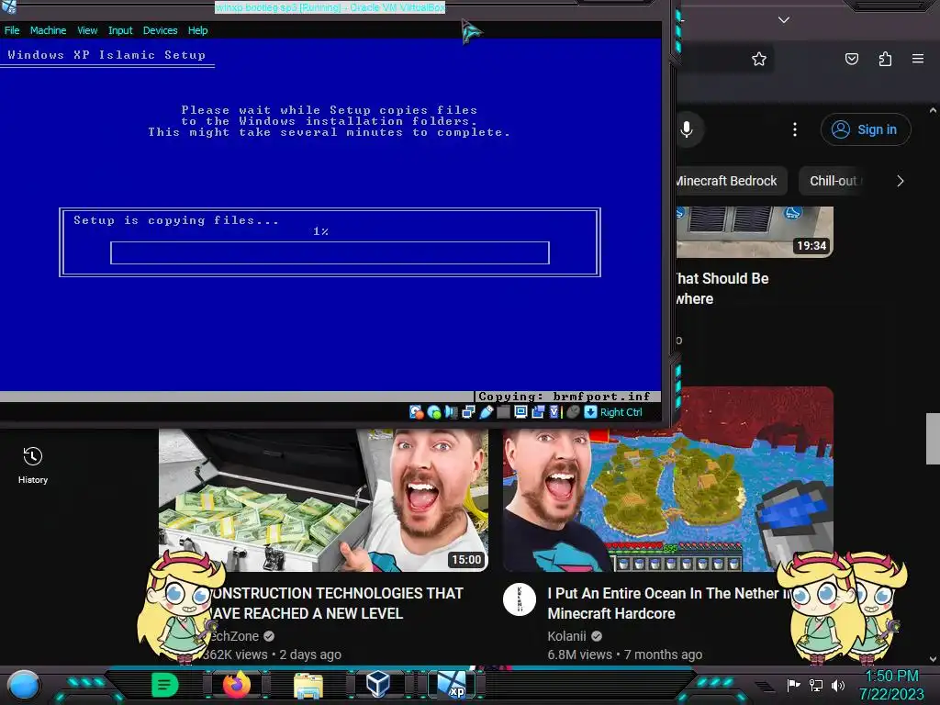
Task: Click the mouse integration status icon
Action: (573, 412)
